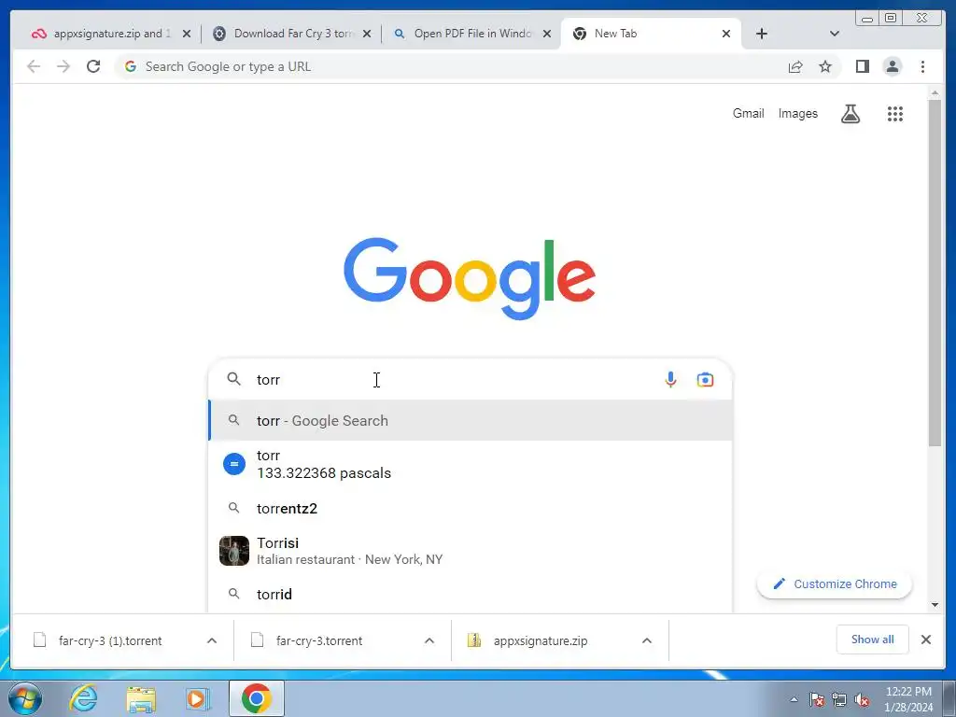
Task: Select the New Tab tab
Action: [651, 34]
